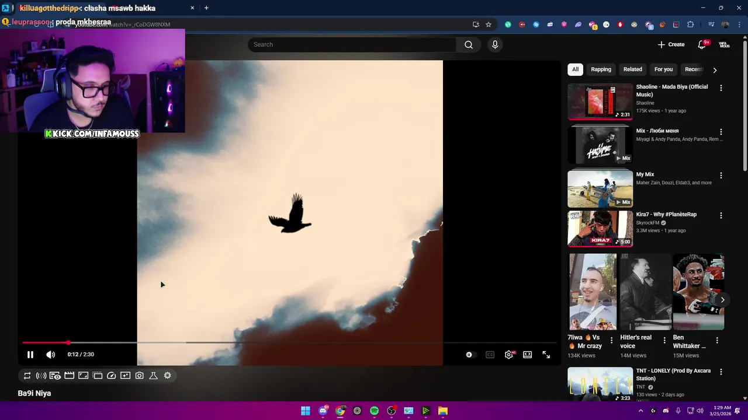Open the YouTube account avatar menu
748x420 pixels.
coord(724,44)
